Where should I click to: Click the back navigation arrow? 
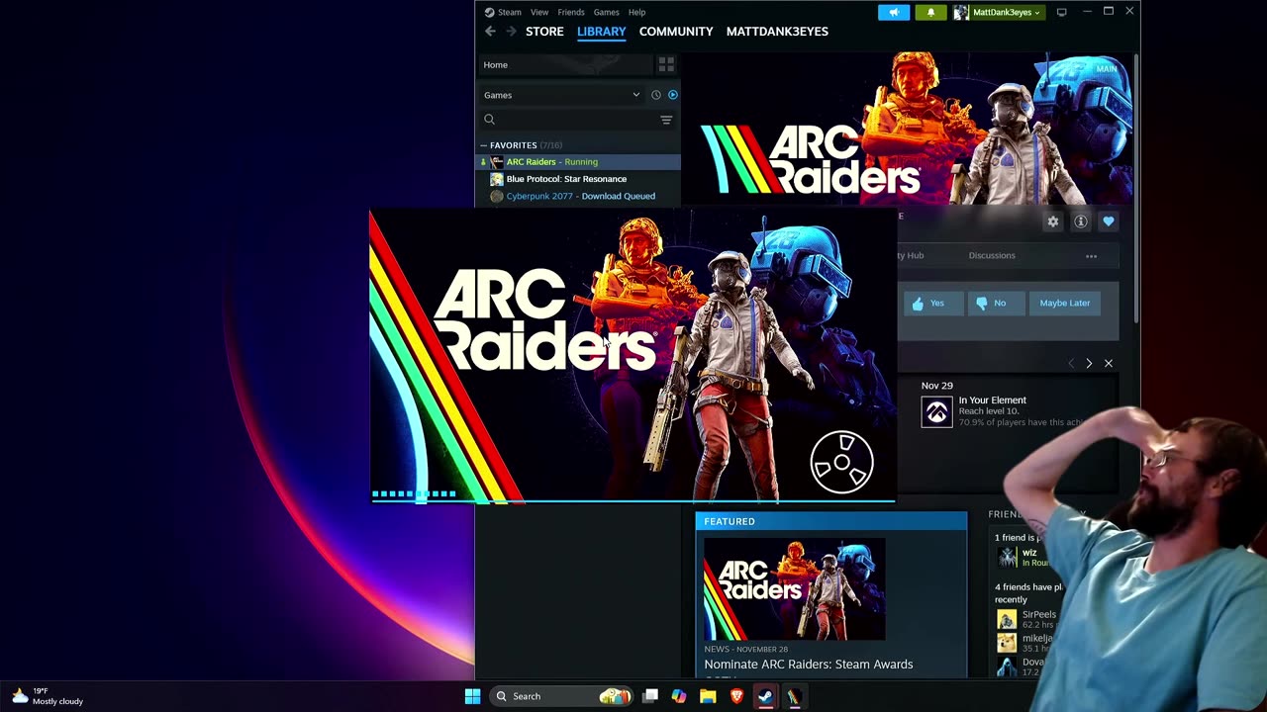[x=490, y=32]
